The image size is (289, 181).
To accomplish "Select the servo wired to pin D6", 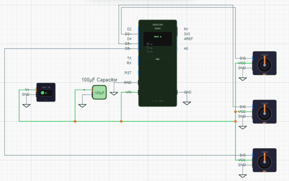I will pos(264,160).
